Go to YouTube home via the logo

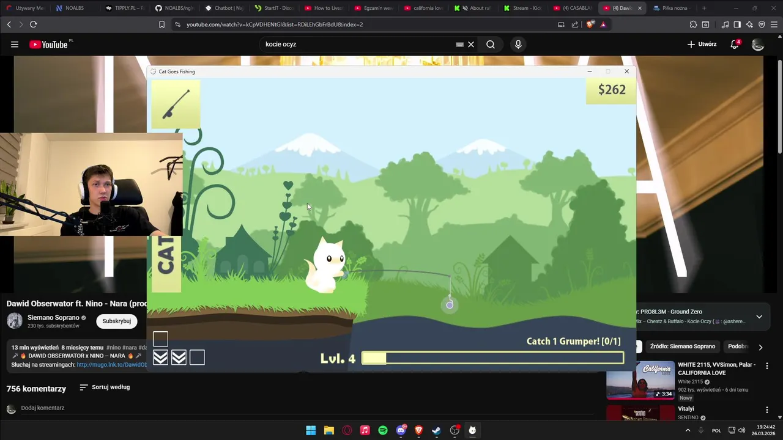[48, 44]
